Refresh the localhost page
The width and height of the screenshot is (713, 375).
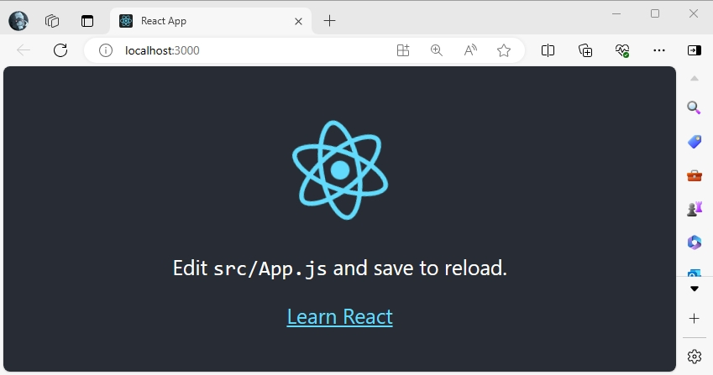(x=60, y=50)
